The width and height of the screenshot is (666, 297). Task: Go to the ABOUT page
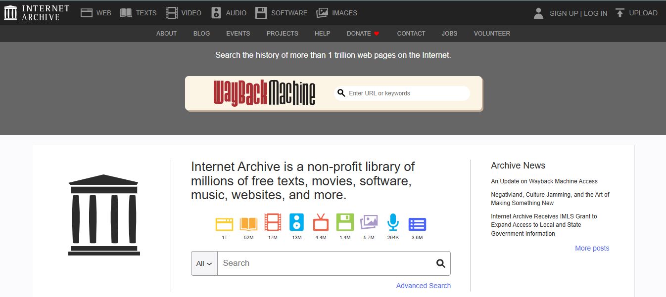(x=167, y=34)
